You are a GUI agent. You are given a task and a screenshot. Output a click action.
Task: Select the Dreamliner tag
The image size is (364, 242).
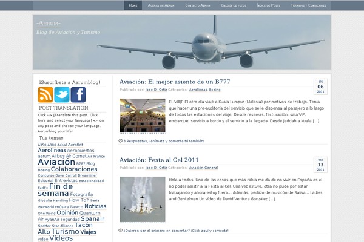87,175
